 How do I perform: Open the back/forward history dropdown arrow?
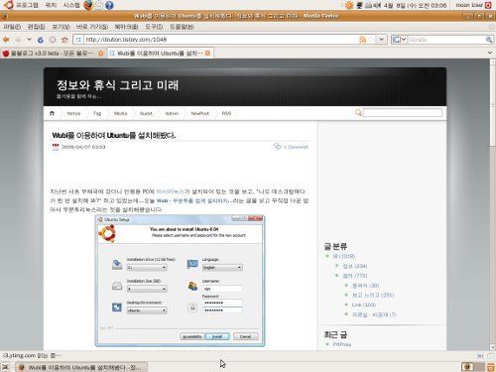[x=29, y=40]
